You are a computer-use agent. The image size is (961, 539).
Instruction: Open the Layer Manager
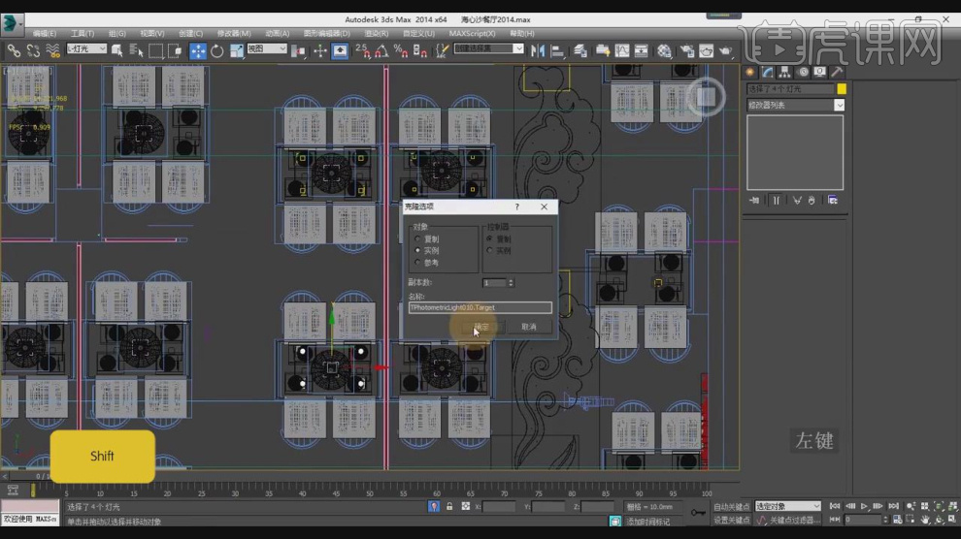coord(580,50)
